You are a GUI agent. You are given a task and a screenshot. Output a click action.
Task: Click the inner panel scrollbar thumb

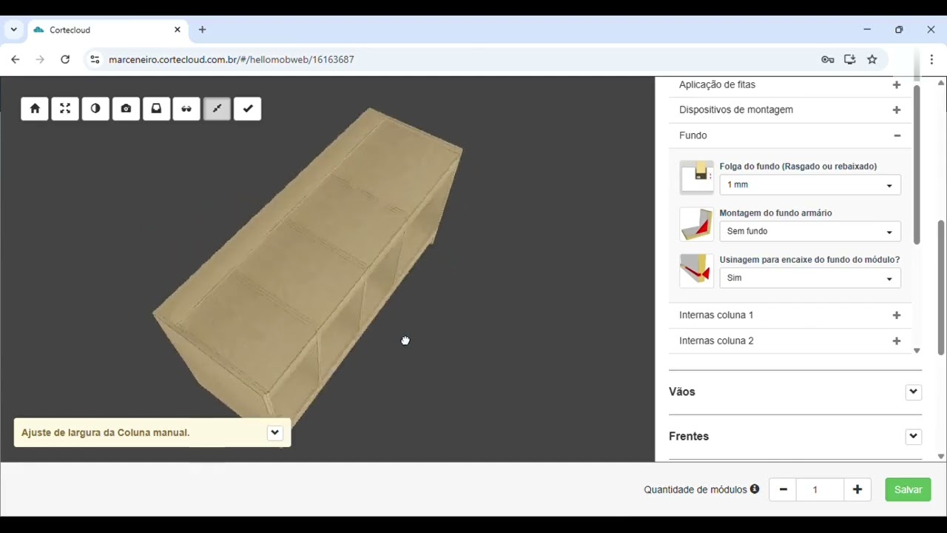[917, 165]
